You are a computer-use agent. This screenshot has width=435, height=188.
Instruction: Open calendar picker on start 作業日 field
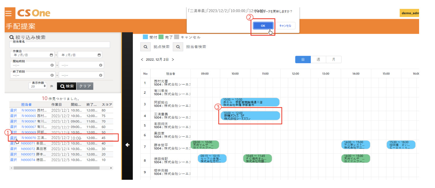(x=51, y=55)
